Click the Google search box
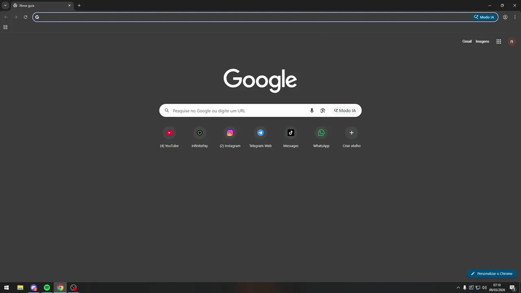The width and height of the screenshot is (521, 293). (x=260, y=111)
